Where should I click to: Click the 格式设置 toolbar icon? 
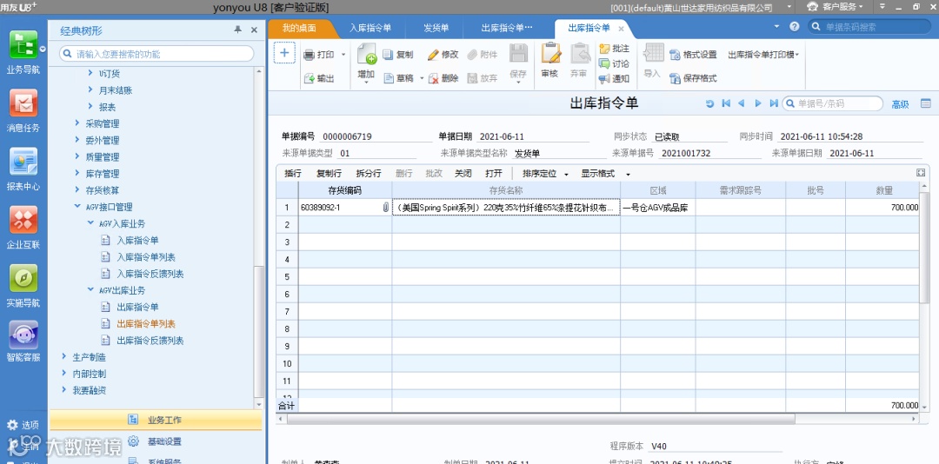[675, 55]
